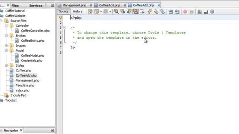Close the Navigator panel tab

pos(21,130)
